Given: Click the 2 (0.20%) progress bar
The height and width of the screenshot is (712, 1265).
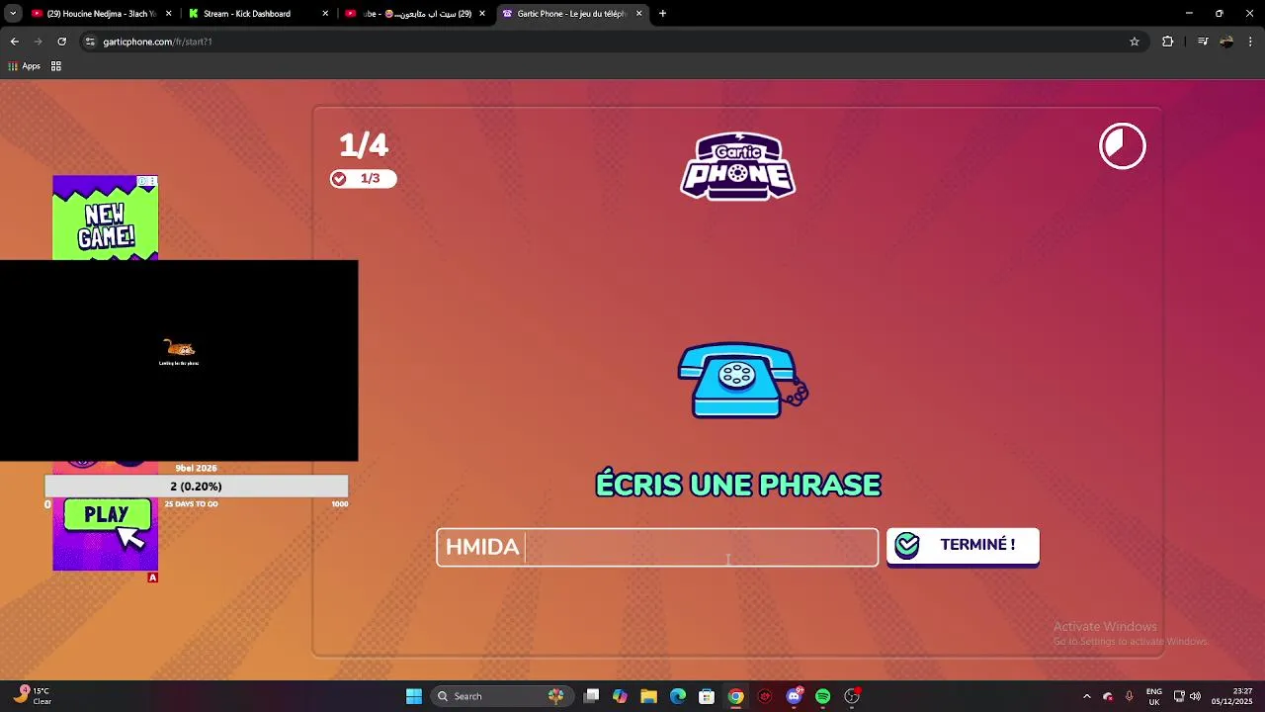Looking at the screenshot, I should pos(196,487).
